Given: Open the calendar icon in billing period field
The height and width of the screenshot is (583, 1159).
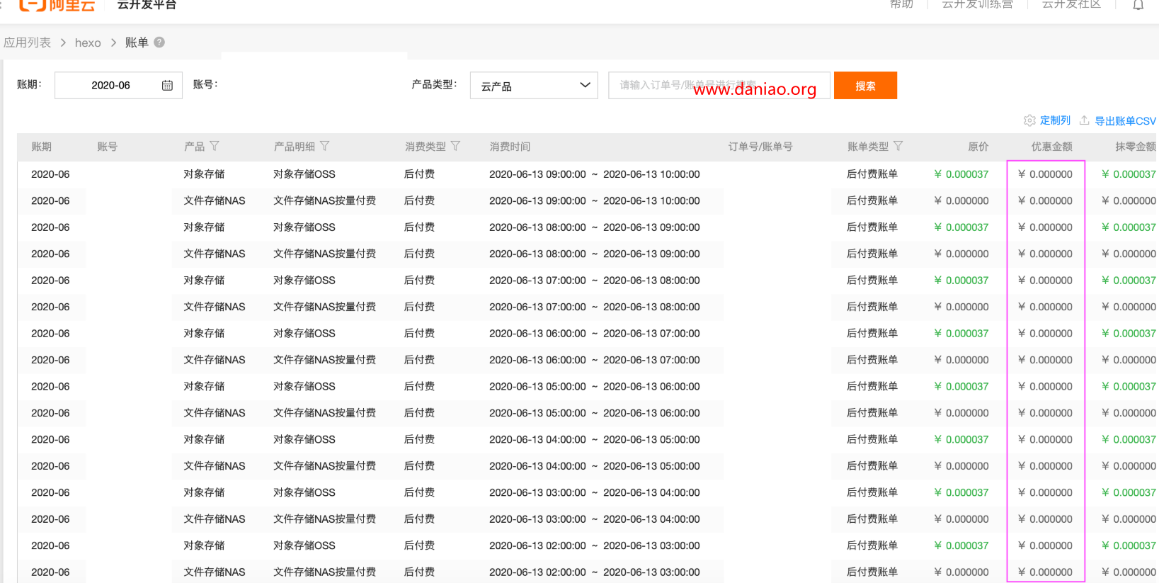Looking at the screenshot, I should coord(167,86).
